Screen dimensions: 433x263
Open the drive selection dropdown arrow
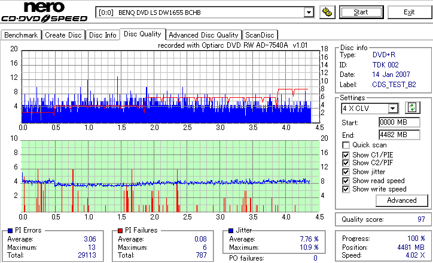309,13
